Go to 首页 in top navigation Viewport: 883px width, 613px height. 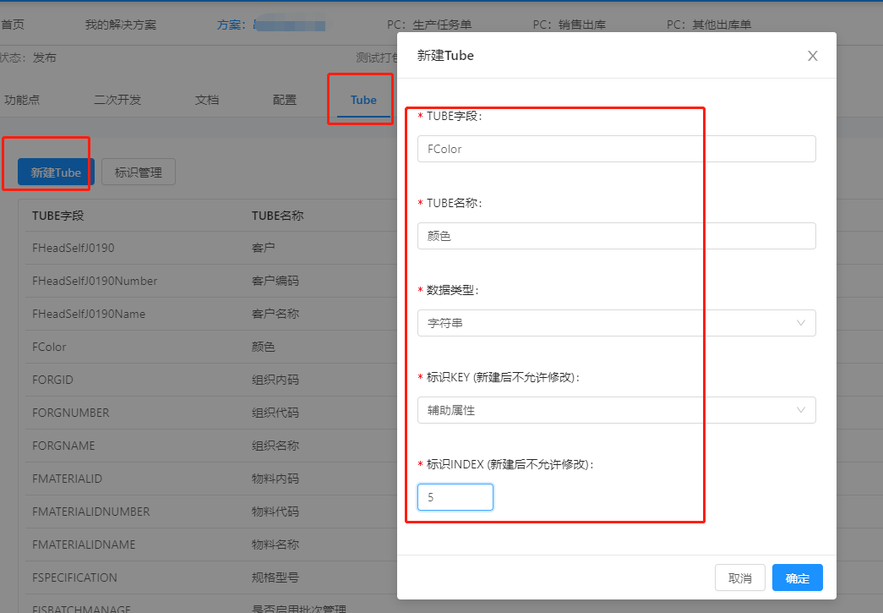coord(13,25)
